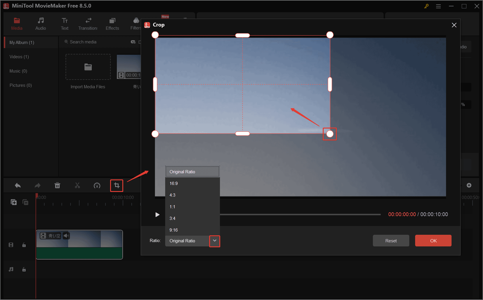Viewport: 483px width, 300px height.
Task: Open the hamburger menu in the title bar
Action: click(x=438, y=6)
